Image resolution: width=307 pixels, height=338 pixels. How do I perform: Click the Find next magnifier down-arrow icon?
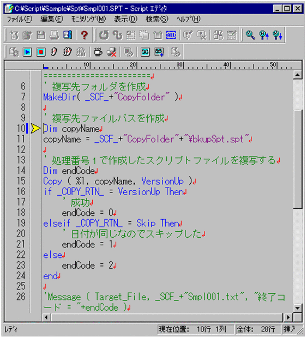click(x=278, y=35)
